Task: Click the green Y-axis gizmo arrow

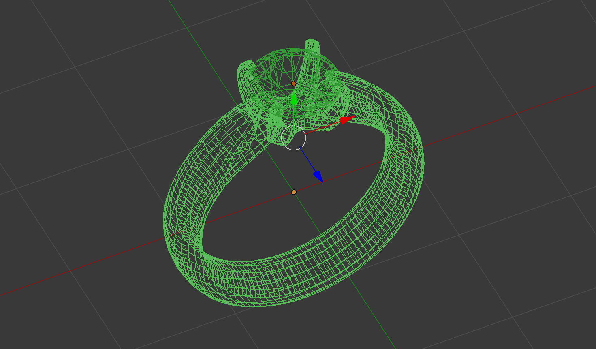Action: (x=294, y=99)
